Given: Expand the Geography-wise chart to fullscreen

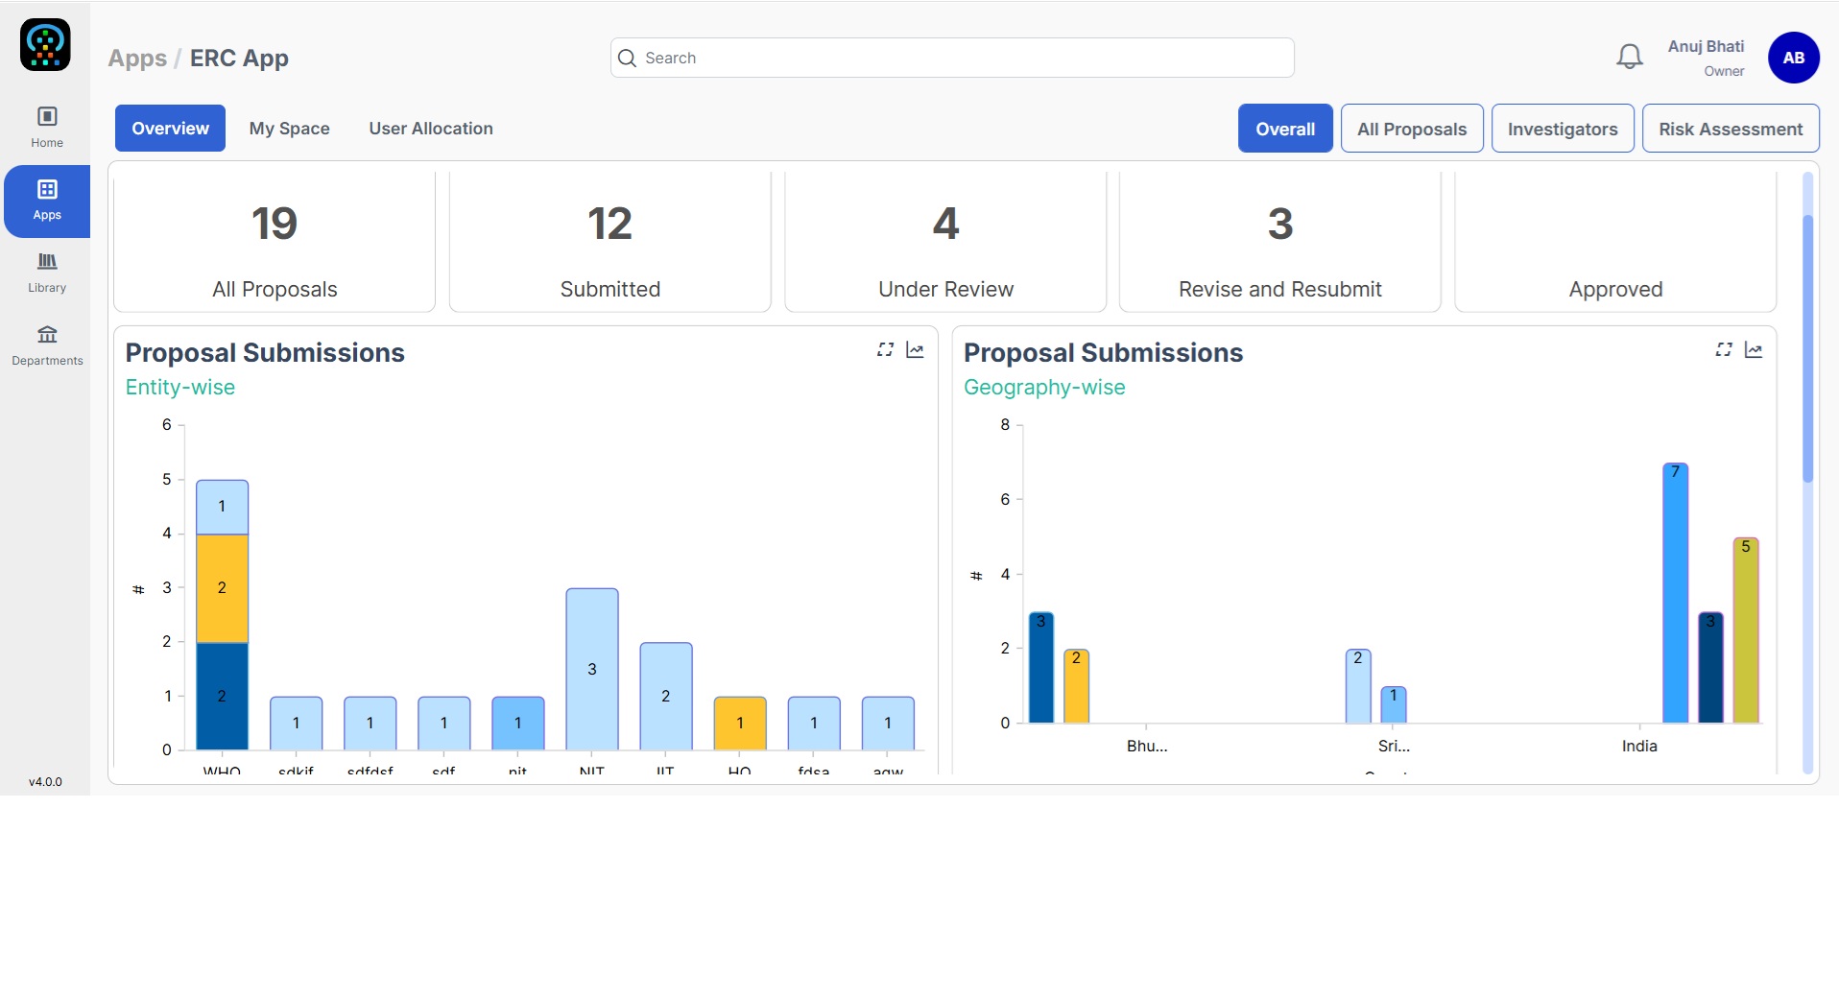Looking at the screenshot, I should click(x=1724, y=350).
